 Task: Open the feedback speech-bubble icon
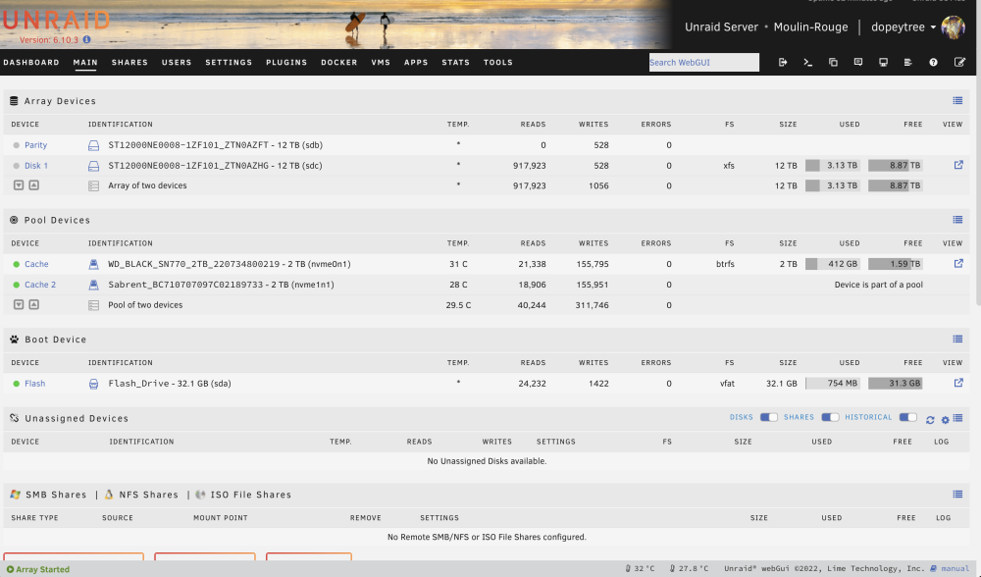(857, 62)
